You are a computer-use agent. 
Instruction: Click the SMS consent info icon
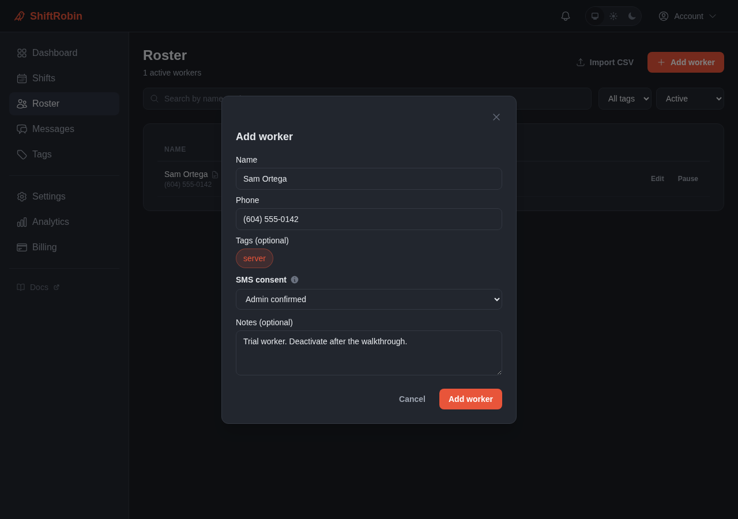tap(295, 280)
